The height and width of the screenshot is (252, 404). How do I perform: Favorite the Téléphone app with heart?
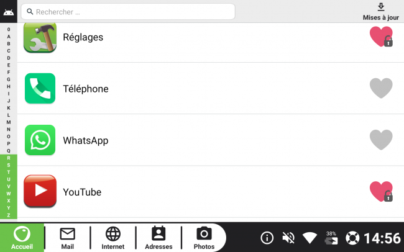381,88
